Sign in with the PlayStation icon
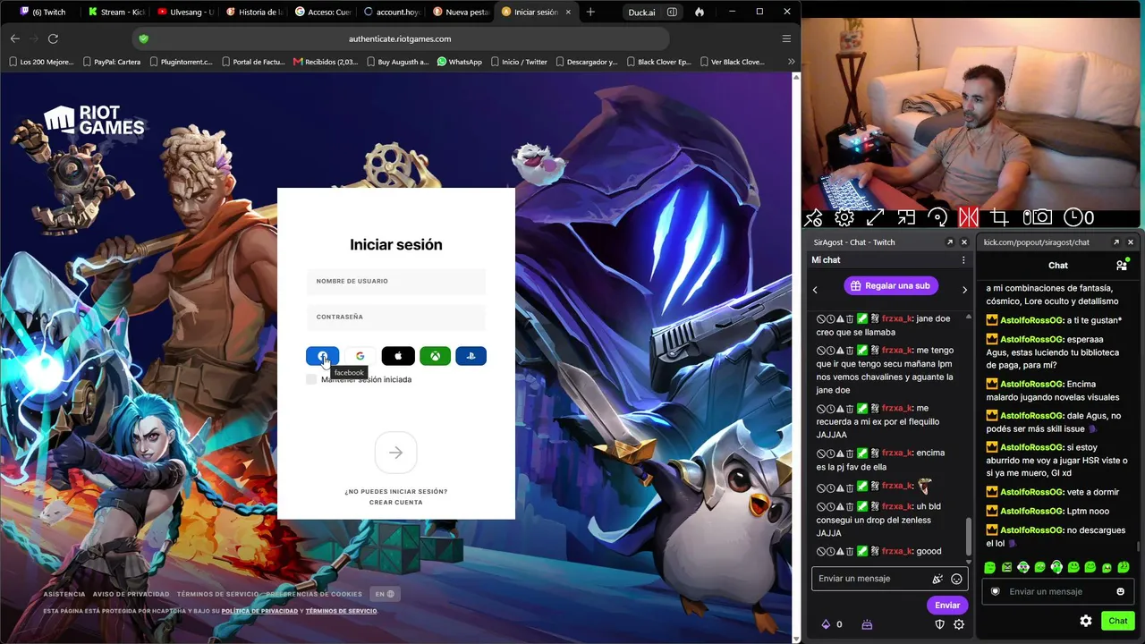Viewport: 1145px width, 644px height. 471,356
